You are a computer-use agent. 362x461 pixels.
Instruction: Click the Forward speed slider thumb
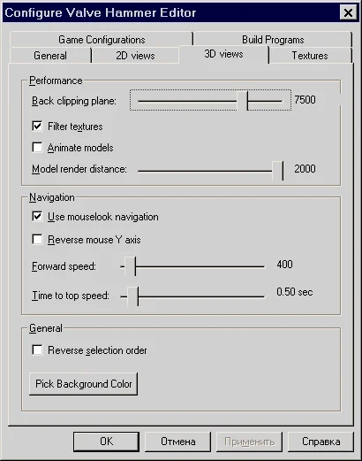[x=130, y=266]
